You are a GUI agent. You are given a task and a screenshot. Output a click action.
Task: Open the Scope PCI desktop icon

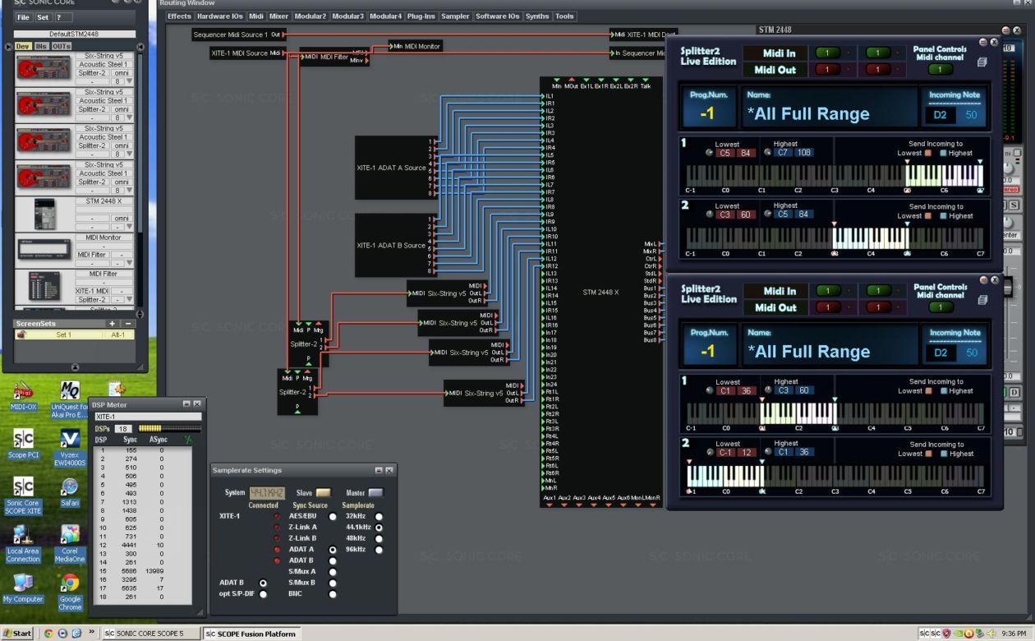point(23,442)
